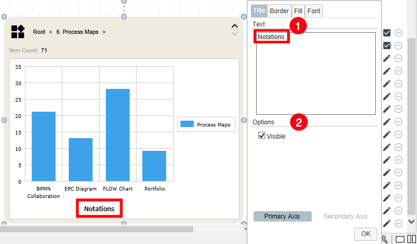
Task: Click the down chevron in widget header
Action: pos(235,34)
